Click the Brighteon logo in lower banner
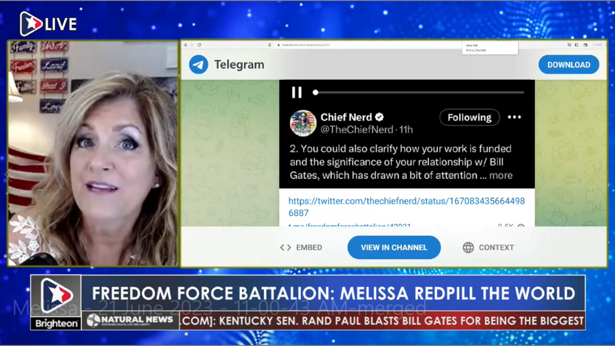This screenshot has height=346, width=615. pyautogui.click(x=56, y=302)
